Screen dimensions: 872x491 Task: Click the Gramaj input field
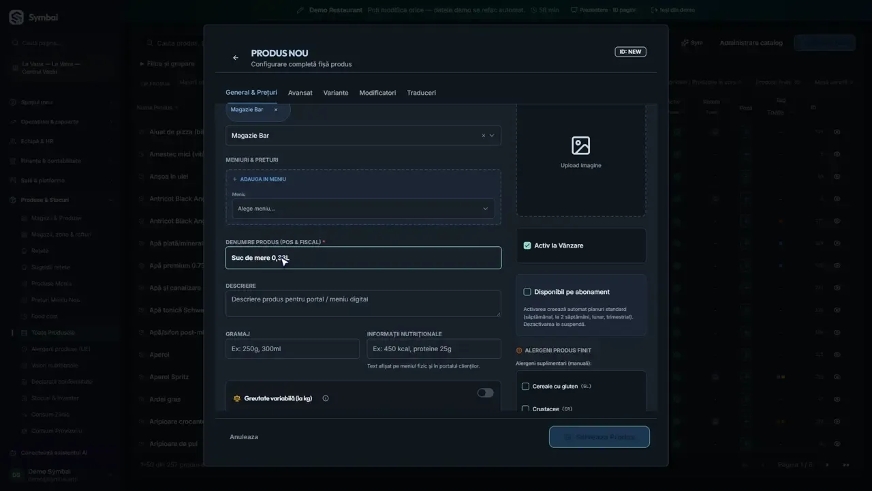(x=292, y=348)
